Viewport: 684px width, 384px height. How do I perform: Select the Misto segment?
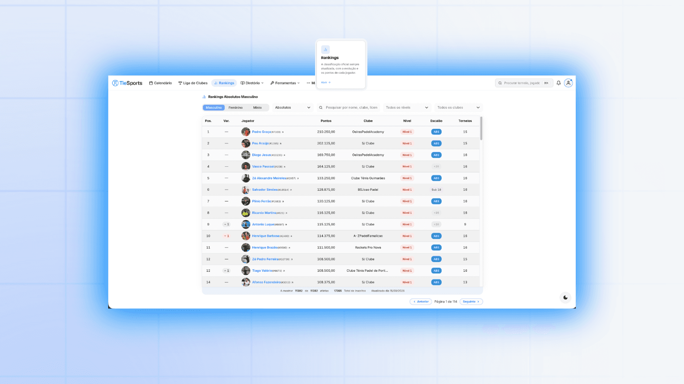(x=257, y=108)
